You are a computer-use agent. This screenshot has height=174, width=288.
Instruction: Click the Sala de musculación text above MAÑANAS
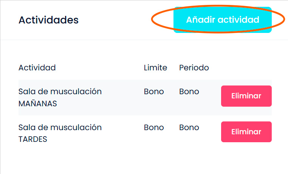click(60, 92)
